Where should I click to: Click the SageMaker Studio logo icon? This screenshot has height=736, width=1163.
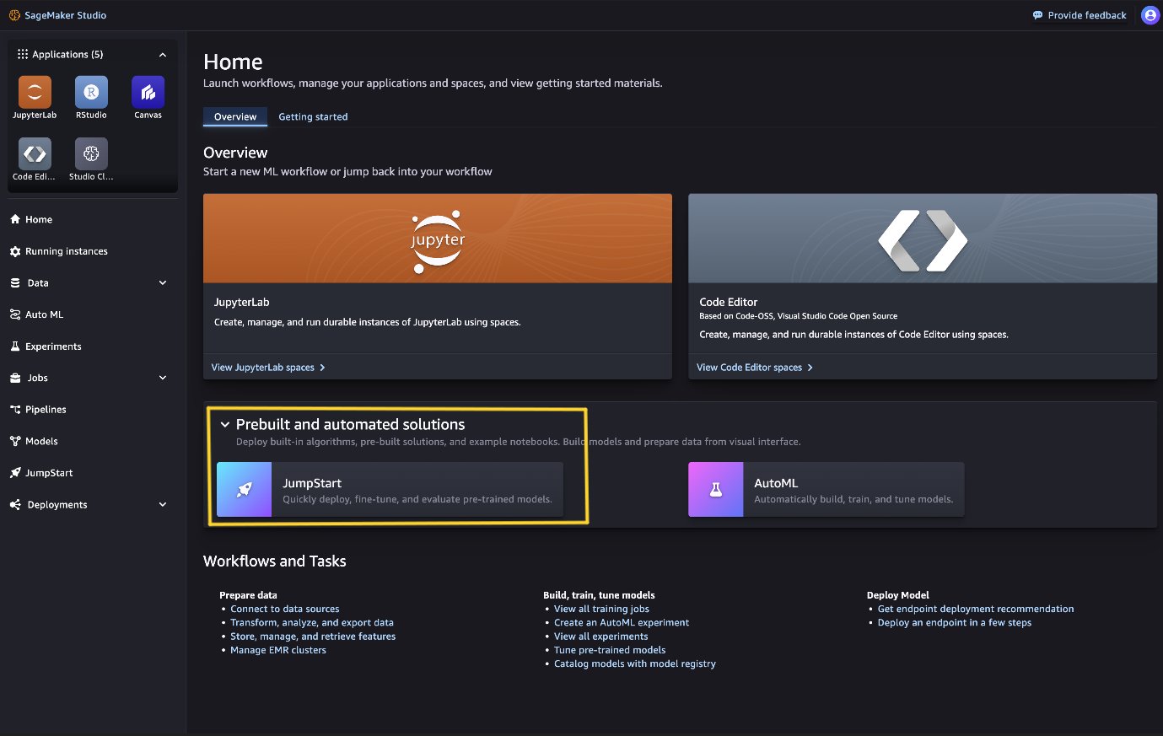pyautogui.click(x=14, y=15)
